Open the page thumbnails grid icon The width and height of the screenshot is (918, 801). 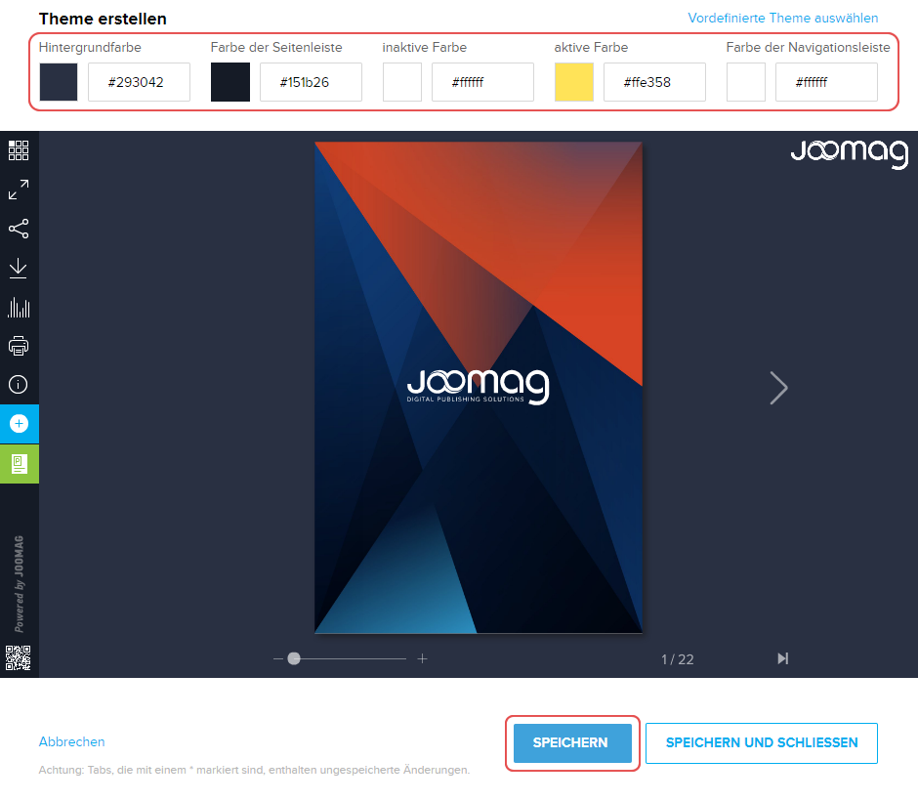[19, 150]
